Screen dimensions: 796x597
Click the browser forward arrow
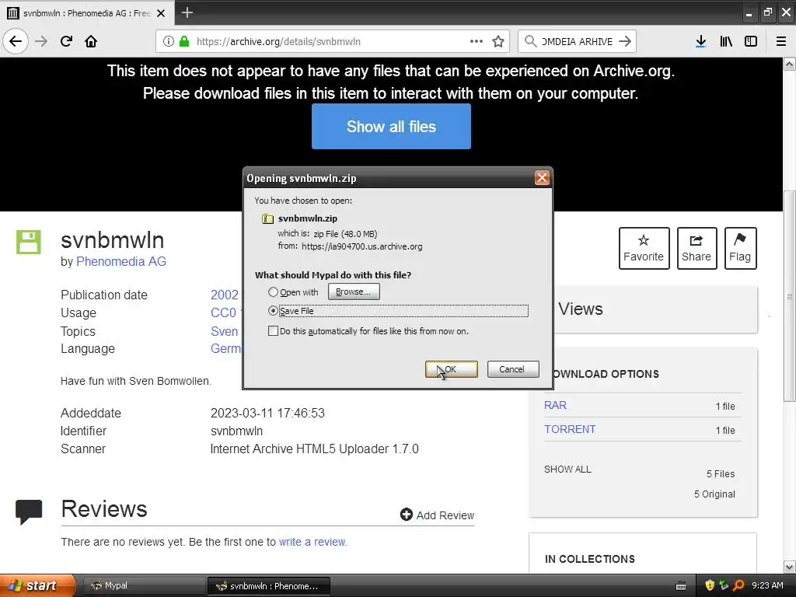click(x=41, y=41)
